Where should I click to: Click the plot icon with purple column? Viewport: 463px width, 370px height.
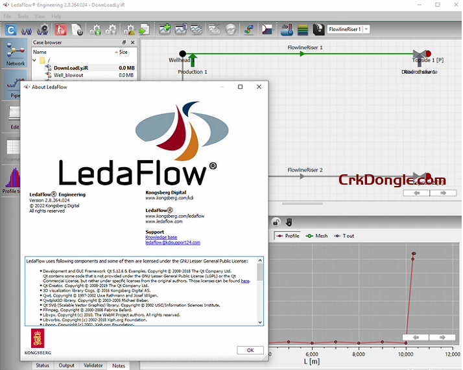pos(181,29)
